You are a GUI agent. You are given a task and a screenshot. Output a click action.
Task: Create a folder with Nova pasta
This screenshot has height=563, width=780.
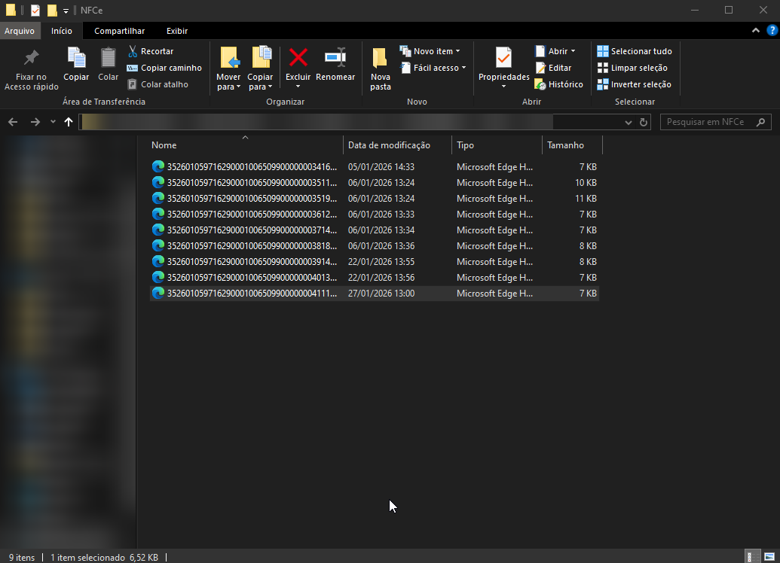click(x=381, y=68)
